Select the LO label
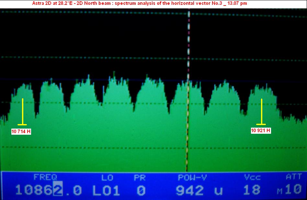This screenshot has width=307, height=200. (x=107, y=177)
